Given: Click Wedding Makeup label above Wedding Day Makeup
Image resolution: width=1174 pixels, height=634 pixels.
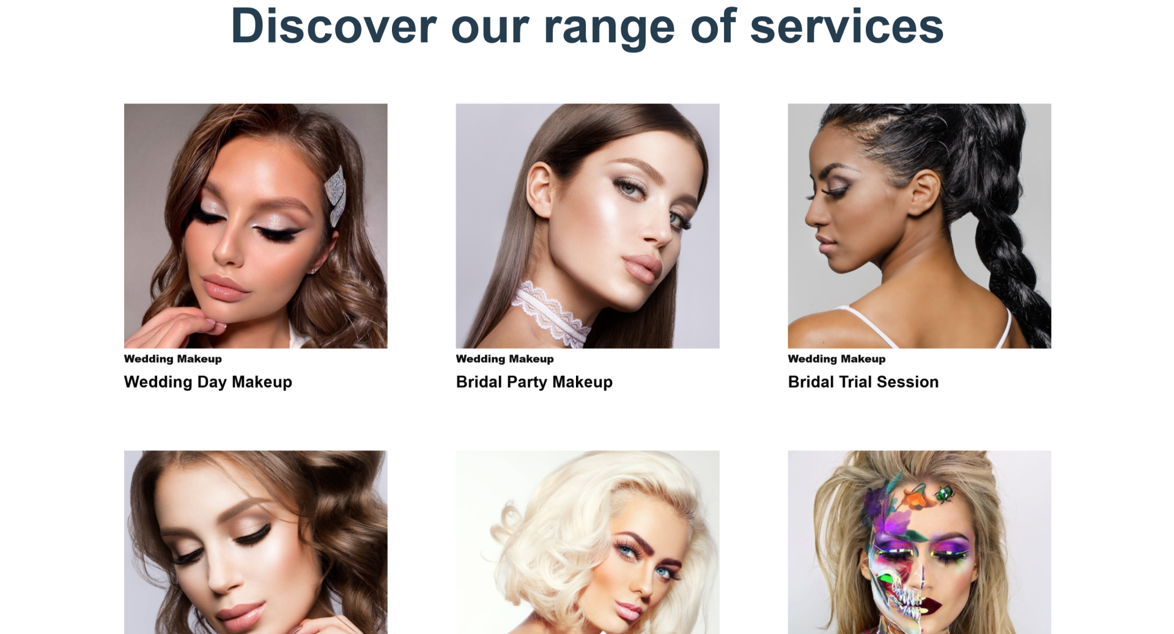Looking at the screenshot, I should tap(173, 359).
